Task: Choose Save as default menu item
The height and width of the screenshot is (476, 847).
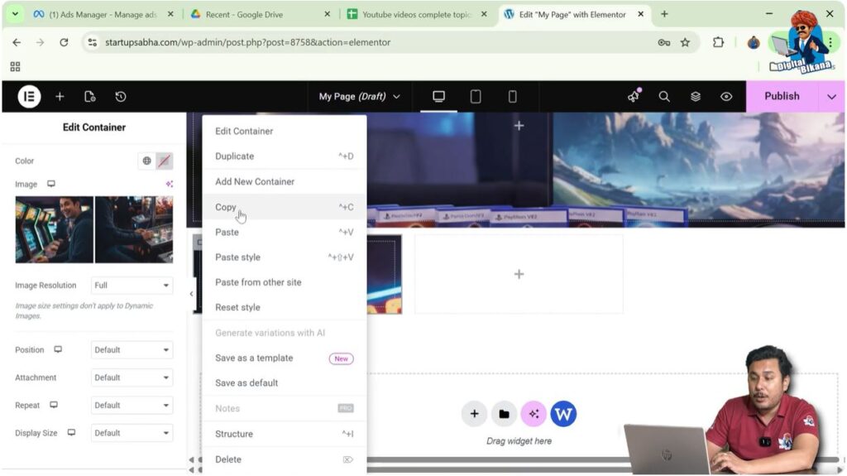Action: pos(285,382)
